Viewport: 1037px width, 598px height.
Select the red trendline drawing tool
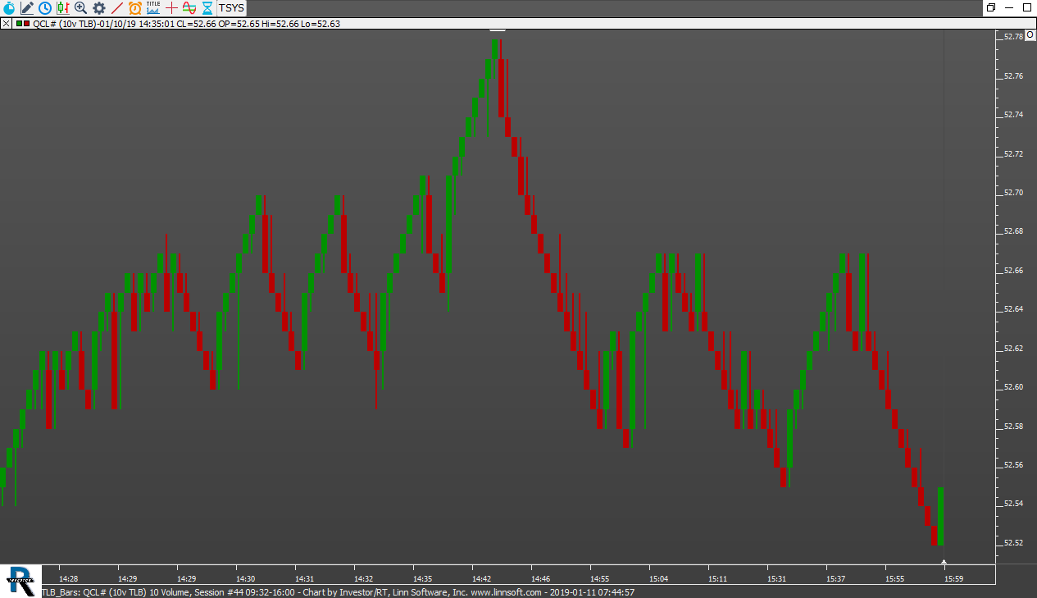point(117,8)
